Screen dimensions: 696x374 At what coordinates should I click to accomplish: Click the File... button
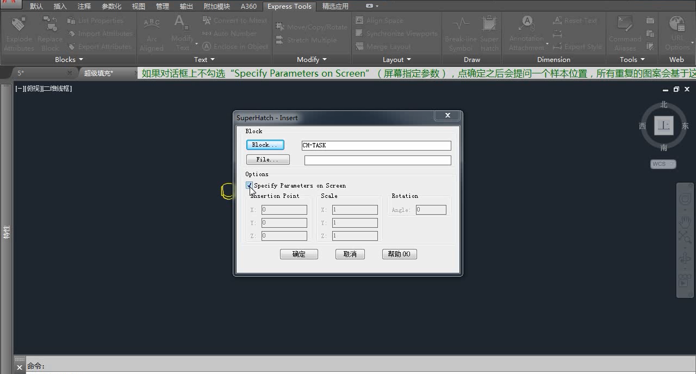coord(268,159)
